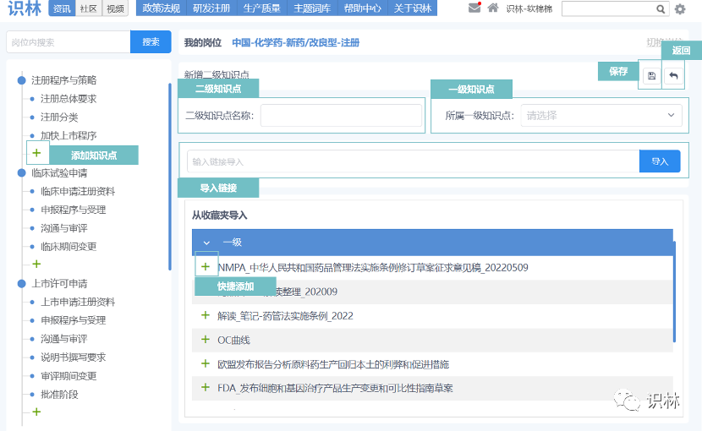Quick-add the NMPA document with plus icon
Viewport: 702px width, 431px height.
click(205, 267)
